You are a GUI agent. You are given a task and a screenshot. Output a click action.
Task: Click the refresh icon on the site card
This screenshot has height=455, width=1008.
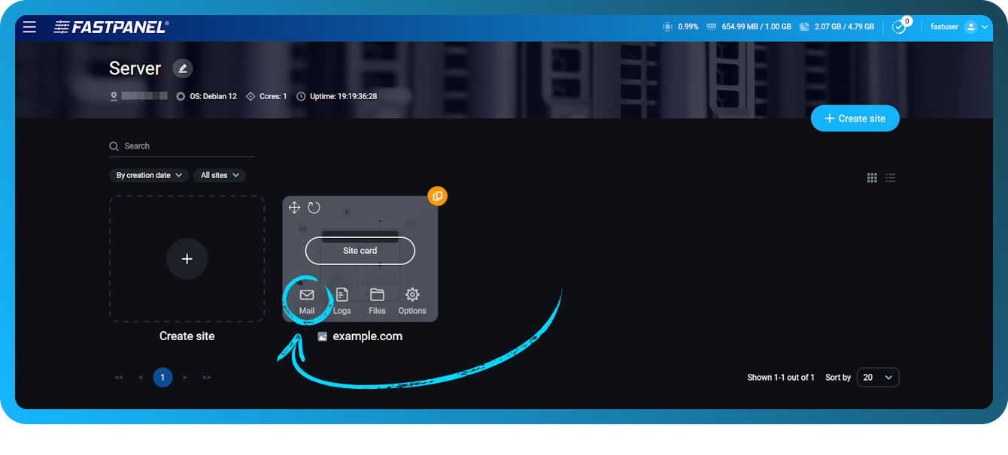(x=314, y=207)
